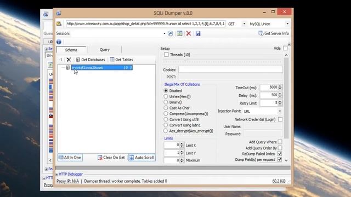
Task: Click the -1 item in schema toolbar
Action: tap(60, 60)
